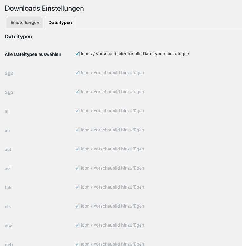
Task: Click the 'Downloads Einstellungen' page heading
Action: (x=44, y=9)
